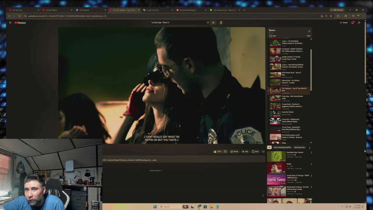Image resolution: width=373 pixels, height=210 pixels.
Task: Clear the search box text
Action: (208, 22)
